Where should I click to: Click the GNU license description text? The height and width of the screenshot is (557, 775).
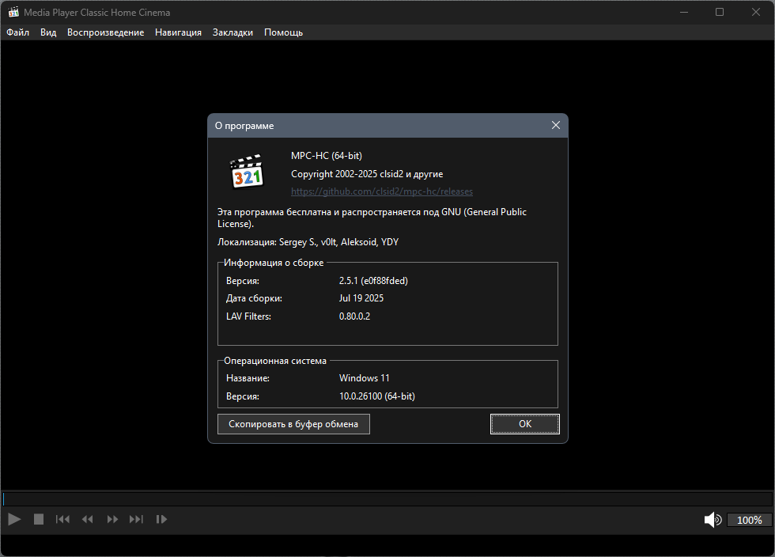pos(372,218)
